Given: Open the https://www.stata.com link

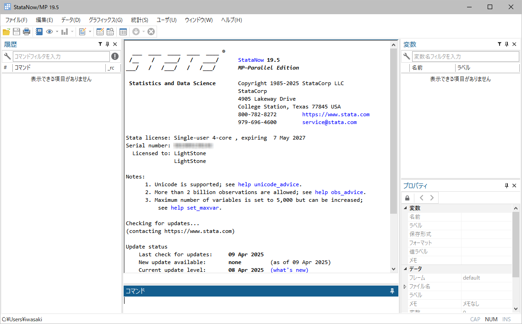Looking at the screenshot, I should 336,114.
